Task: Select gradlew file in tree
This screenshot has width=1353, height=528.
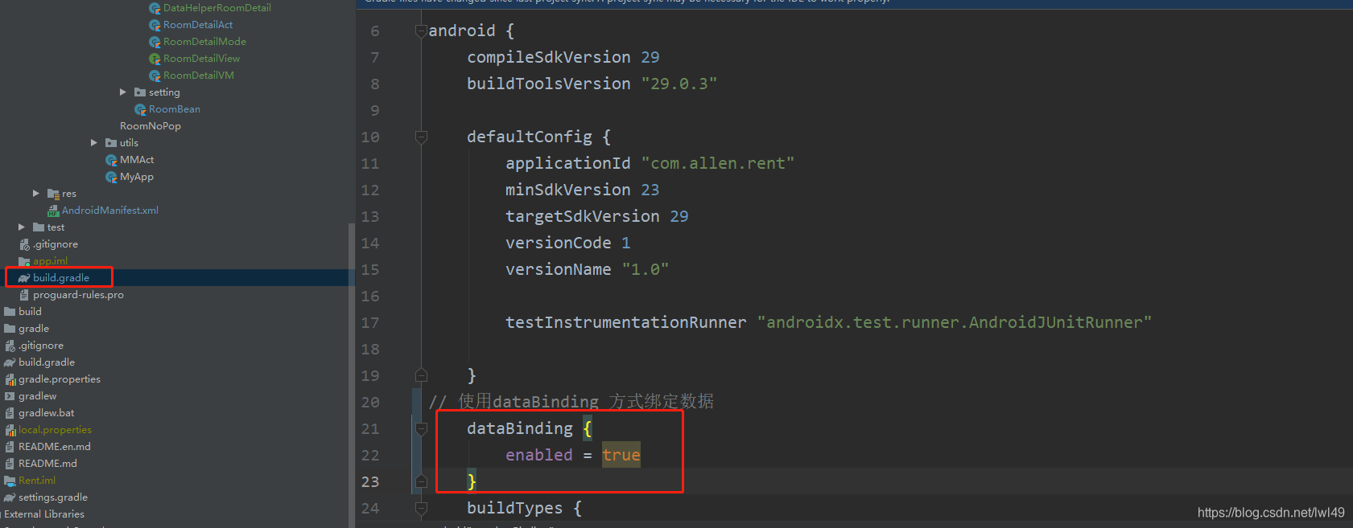Action: 38,396
